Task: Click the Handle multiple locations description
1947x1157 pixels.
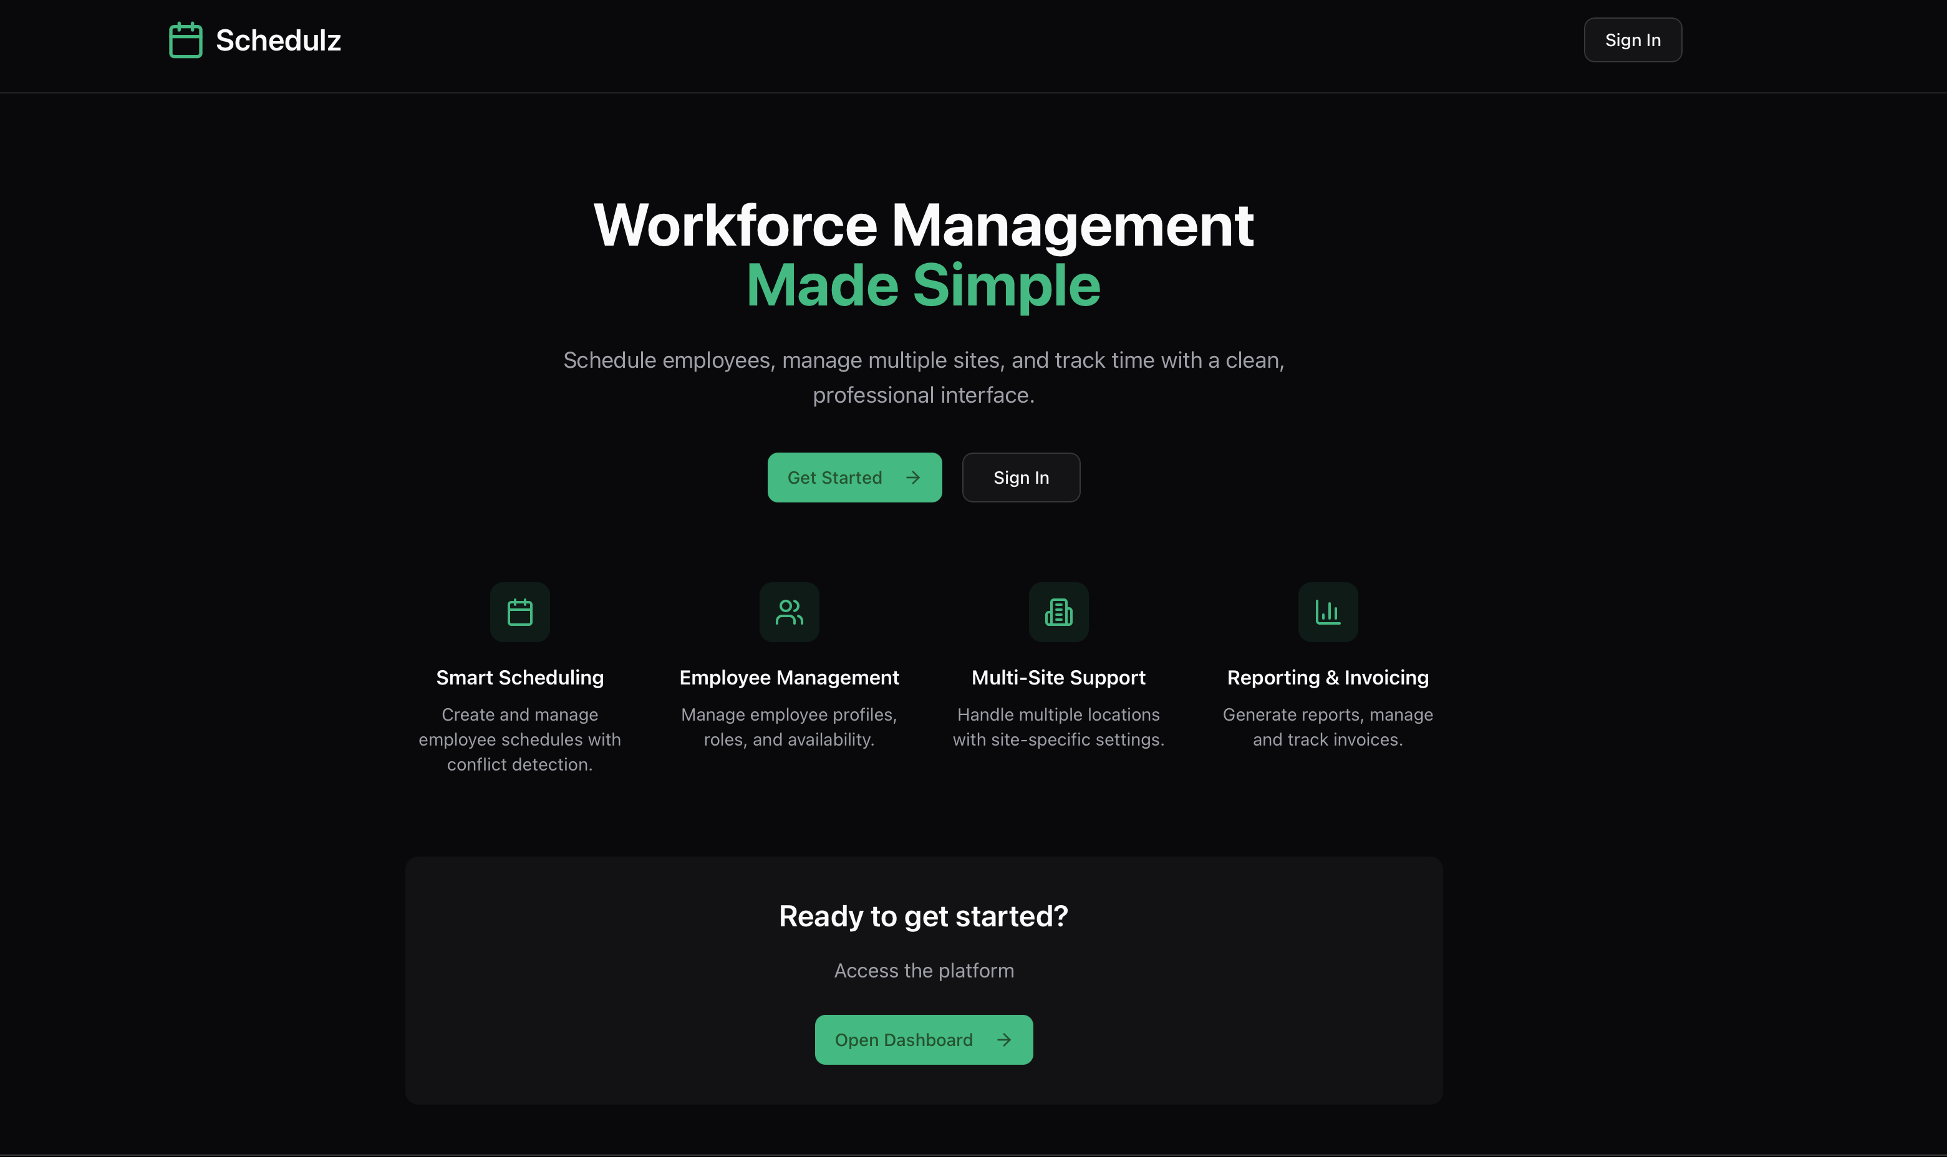Action: pos(1058,727)
